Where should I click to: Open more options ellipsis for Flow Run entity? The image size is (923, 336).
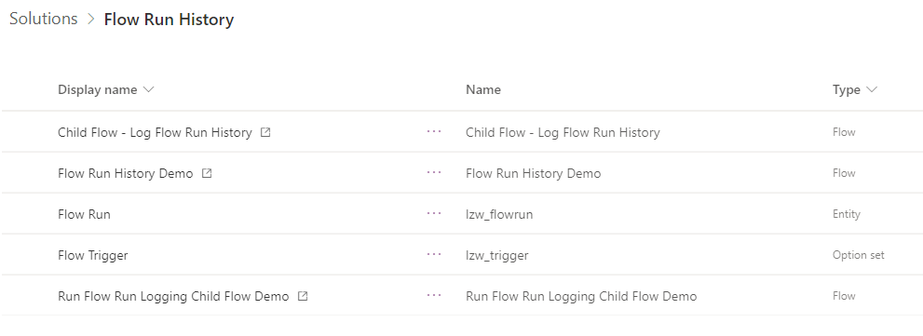(x=434, y=213)
